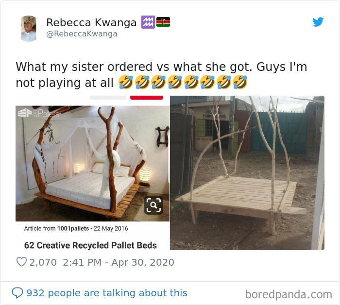Click the 1001pallets article source name
Image resolution: width=340 pixels, height=305 pixels.
(x=73, y=228)
